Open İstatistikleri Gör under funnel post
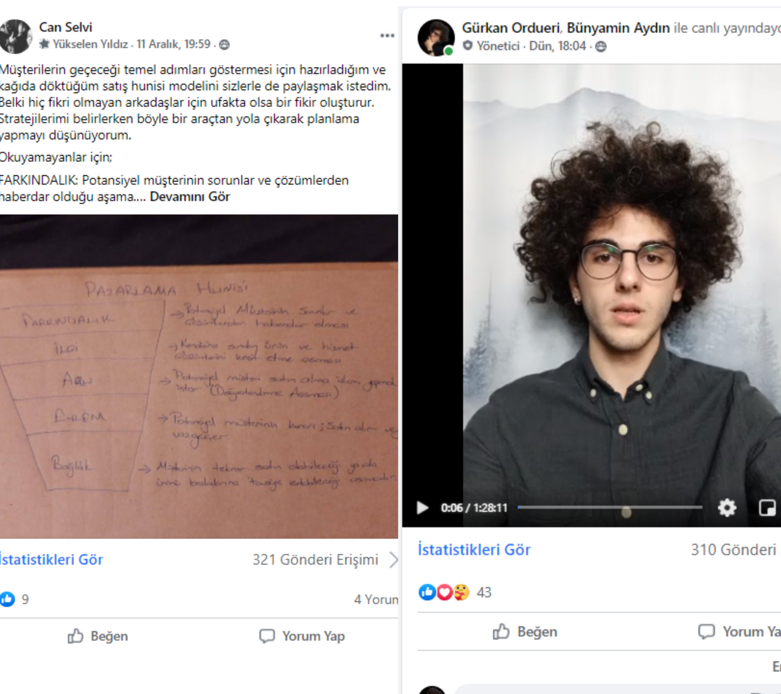Image resolution: width=781 pixels, height=694 pixels. point(51,560)
